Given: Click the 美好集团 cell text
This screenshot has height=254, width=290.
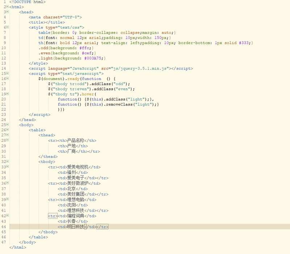Looking at the screenshot, I should [x=75, y=194].
